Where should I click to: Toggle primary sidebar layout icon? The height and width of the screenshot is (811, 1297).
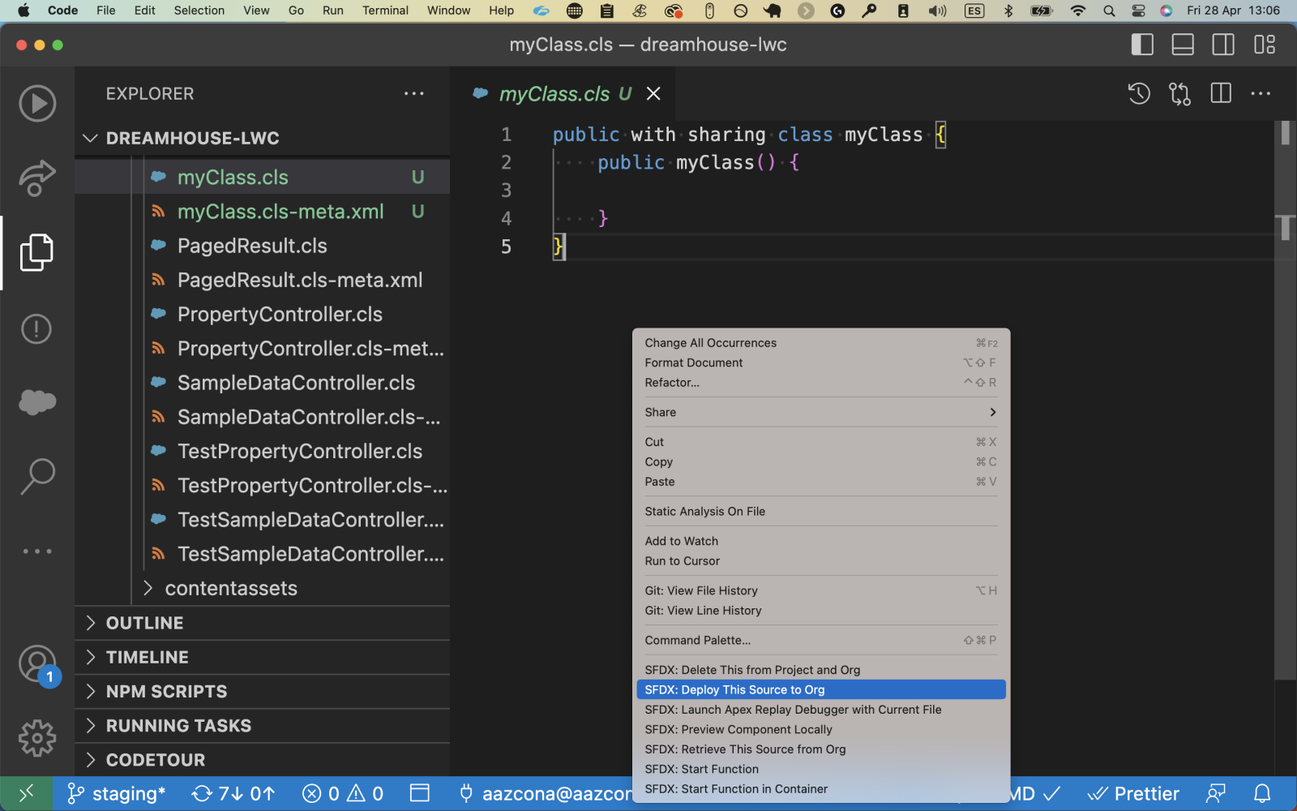(1142, 45)
